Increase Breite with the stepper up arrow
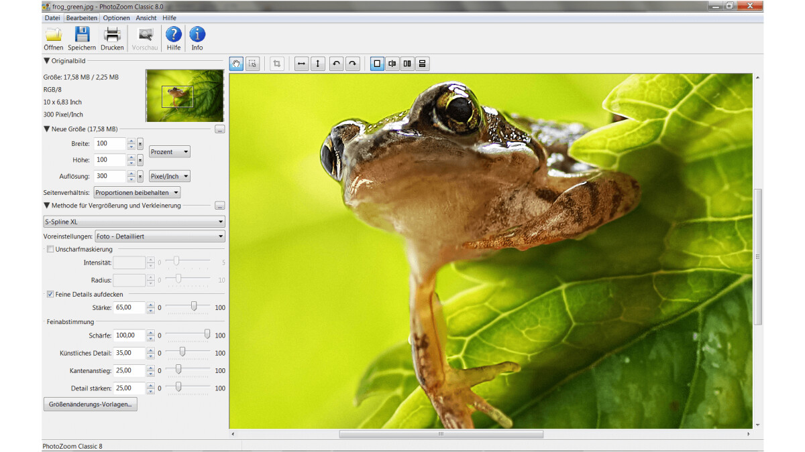 pyautogui.click(x=131, y=141)
